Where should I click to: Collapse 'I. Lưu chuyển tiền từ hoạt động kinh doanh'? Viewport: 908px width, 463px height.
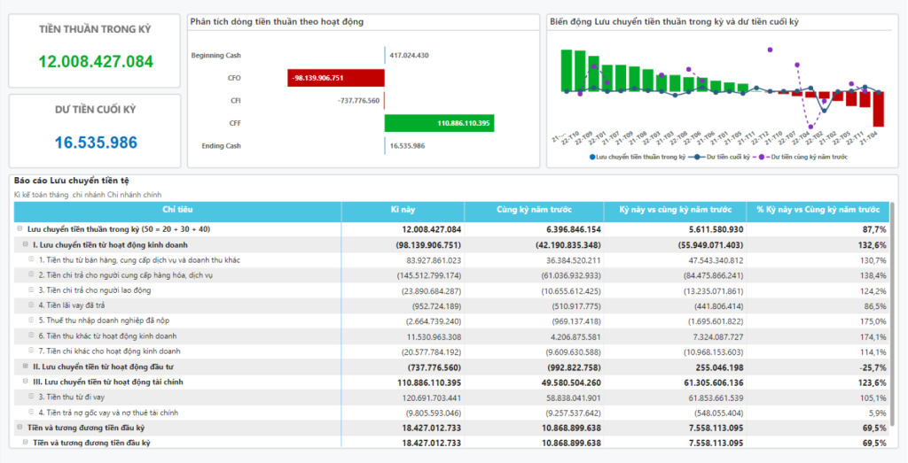(x=25, y=244)
